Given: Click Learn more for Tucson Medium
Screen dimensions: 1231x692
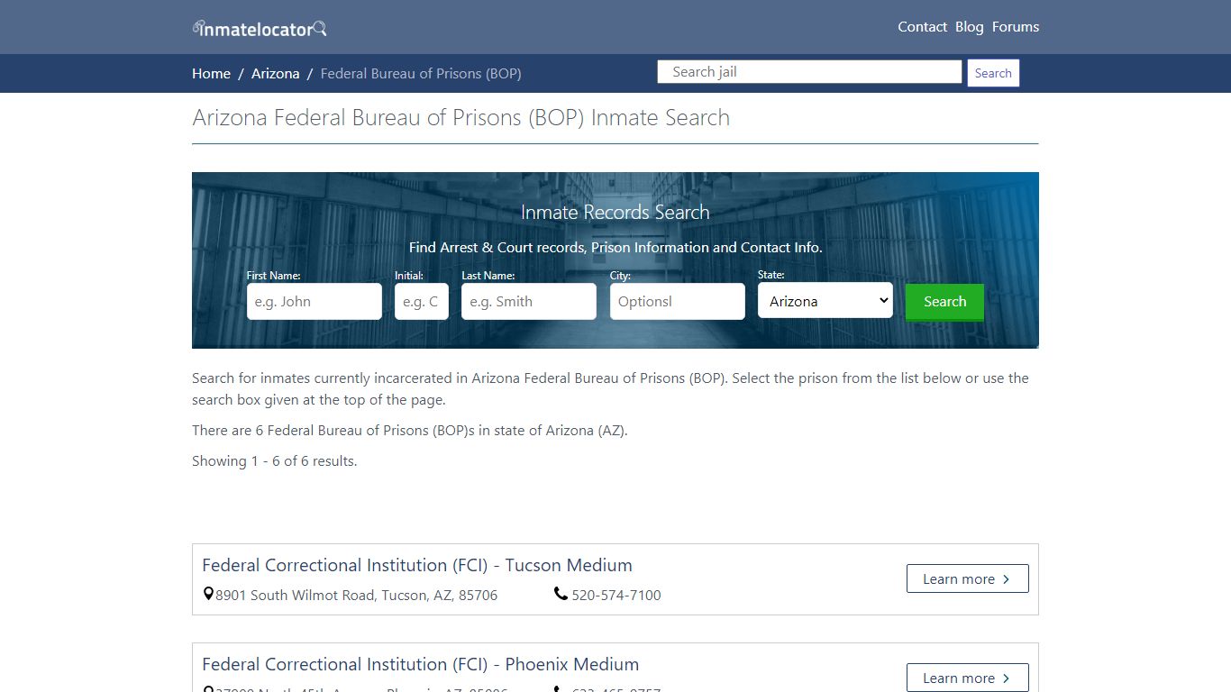Looking at the screenshot, I should click(967, 578).
